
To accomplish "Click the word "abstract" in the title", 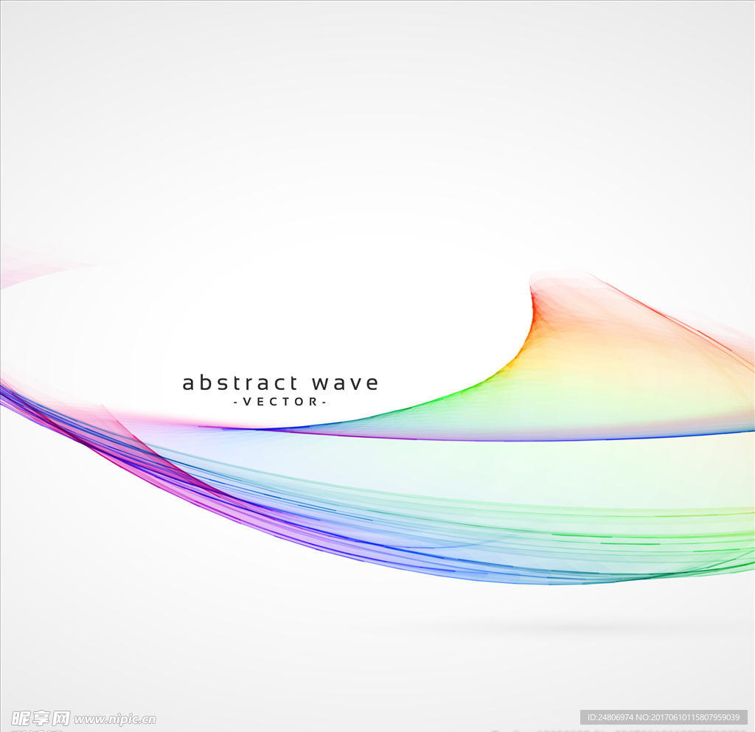I will 240,383.
